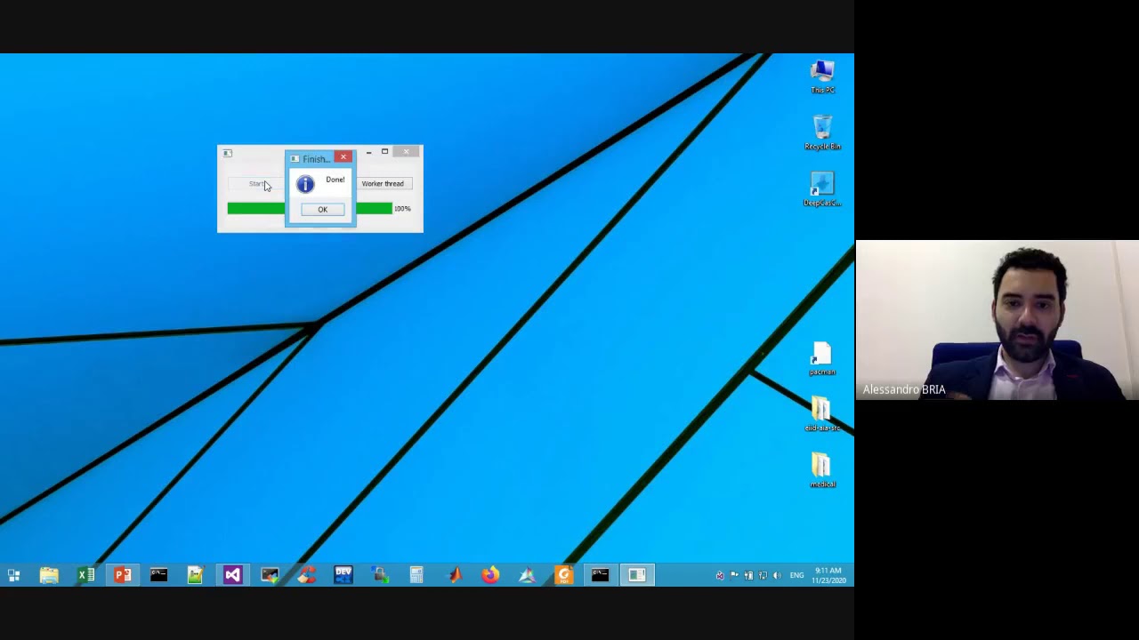Select the medical folder on desktop
This screenshot has width=1139, height=640.
[x=821, y=471]
